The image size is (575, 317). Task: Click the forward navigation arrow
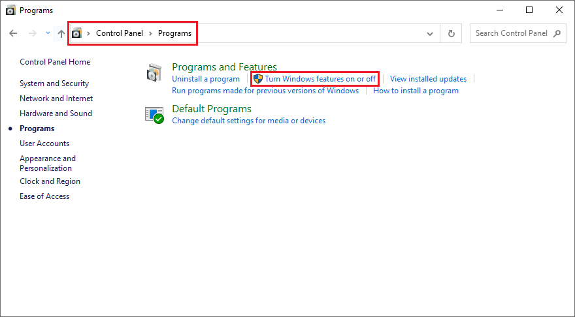tap(33, 33)
